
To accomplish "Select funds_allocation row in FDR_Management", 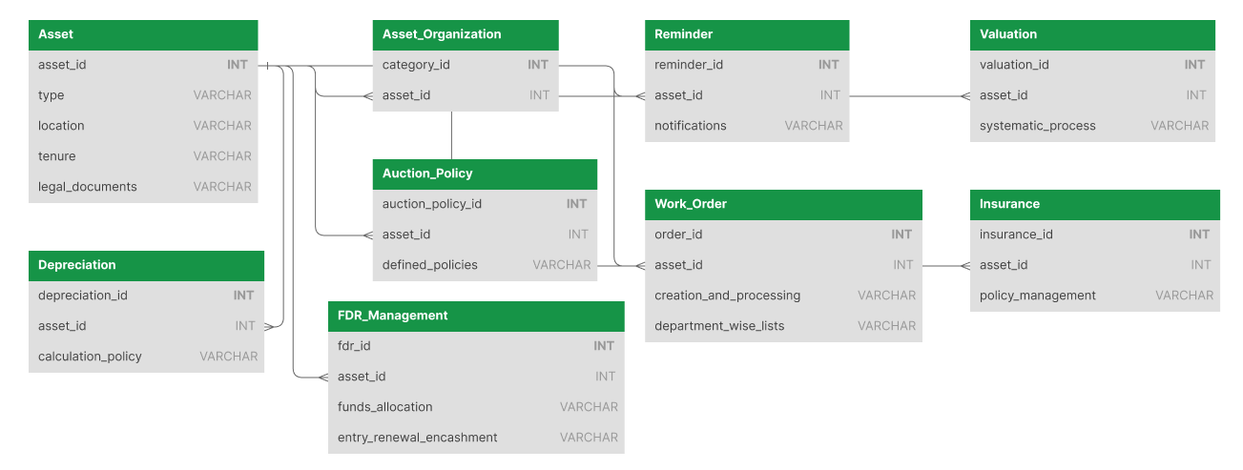I will [x=476, y=407].
